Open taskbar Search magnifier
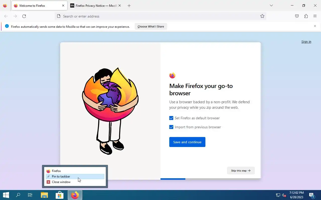The image size is (321, 200). coord(18,195)
